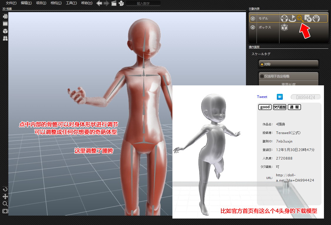This screenshot has height=225, width=331.
Task: Click the hand pose icon on モデル row
Action: click(316, 18)
